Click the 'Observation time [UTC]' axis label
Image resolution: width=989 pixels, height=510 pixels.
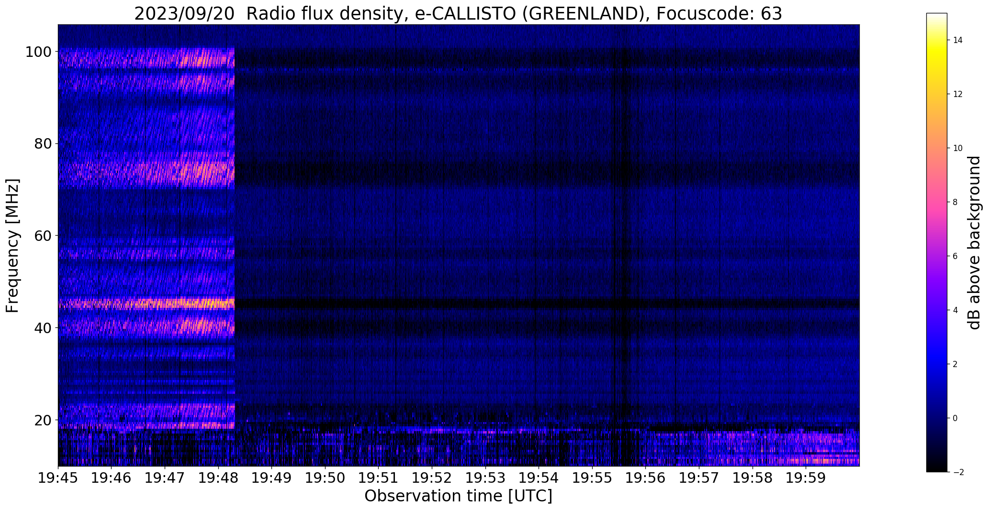click(458, 496)
